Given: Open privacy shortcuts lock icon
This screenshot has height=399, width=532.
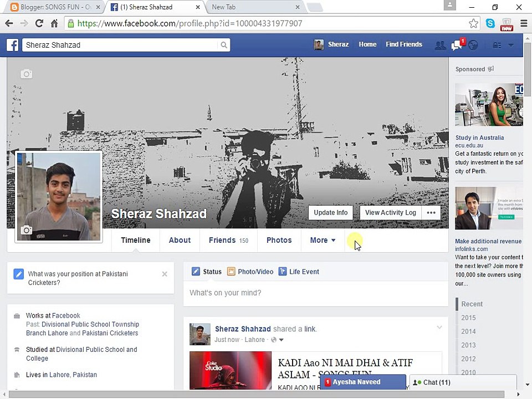Looking at the screenshot, I should (497, 45).
